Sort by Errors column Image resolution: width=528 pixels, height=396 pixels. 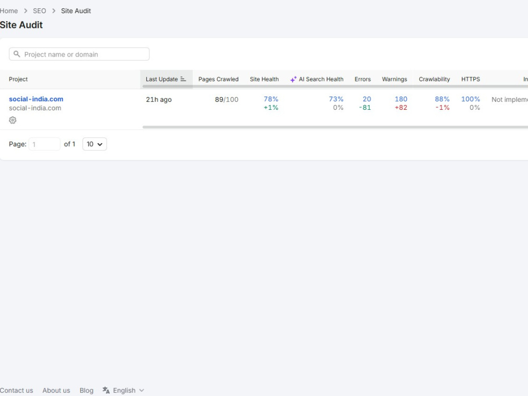point(363,79)
